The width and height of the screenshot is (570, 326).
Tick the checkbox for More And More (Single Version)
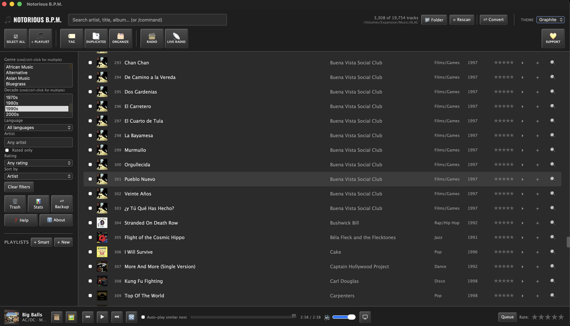[x=90, y=267]
